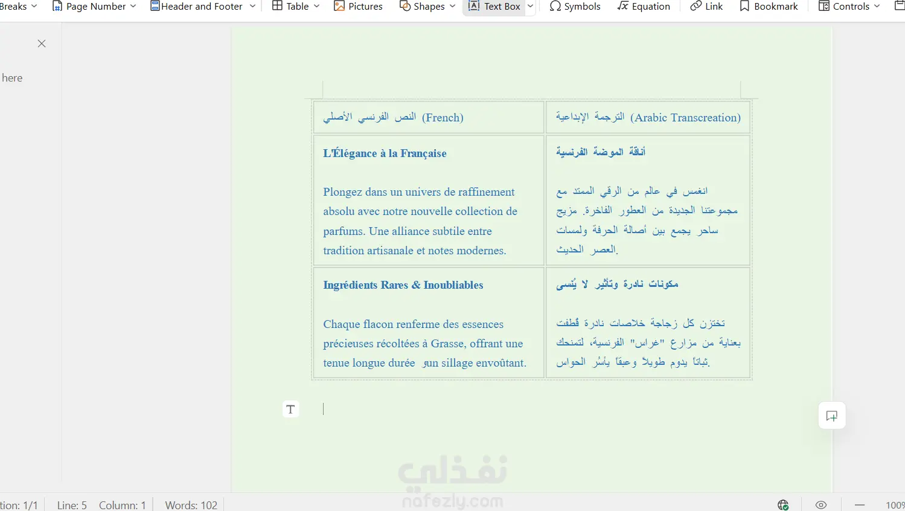Insert an Equation

tap(644, 6)
